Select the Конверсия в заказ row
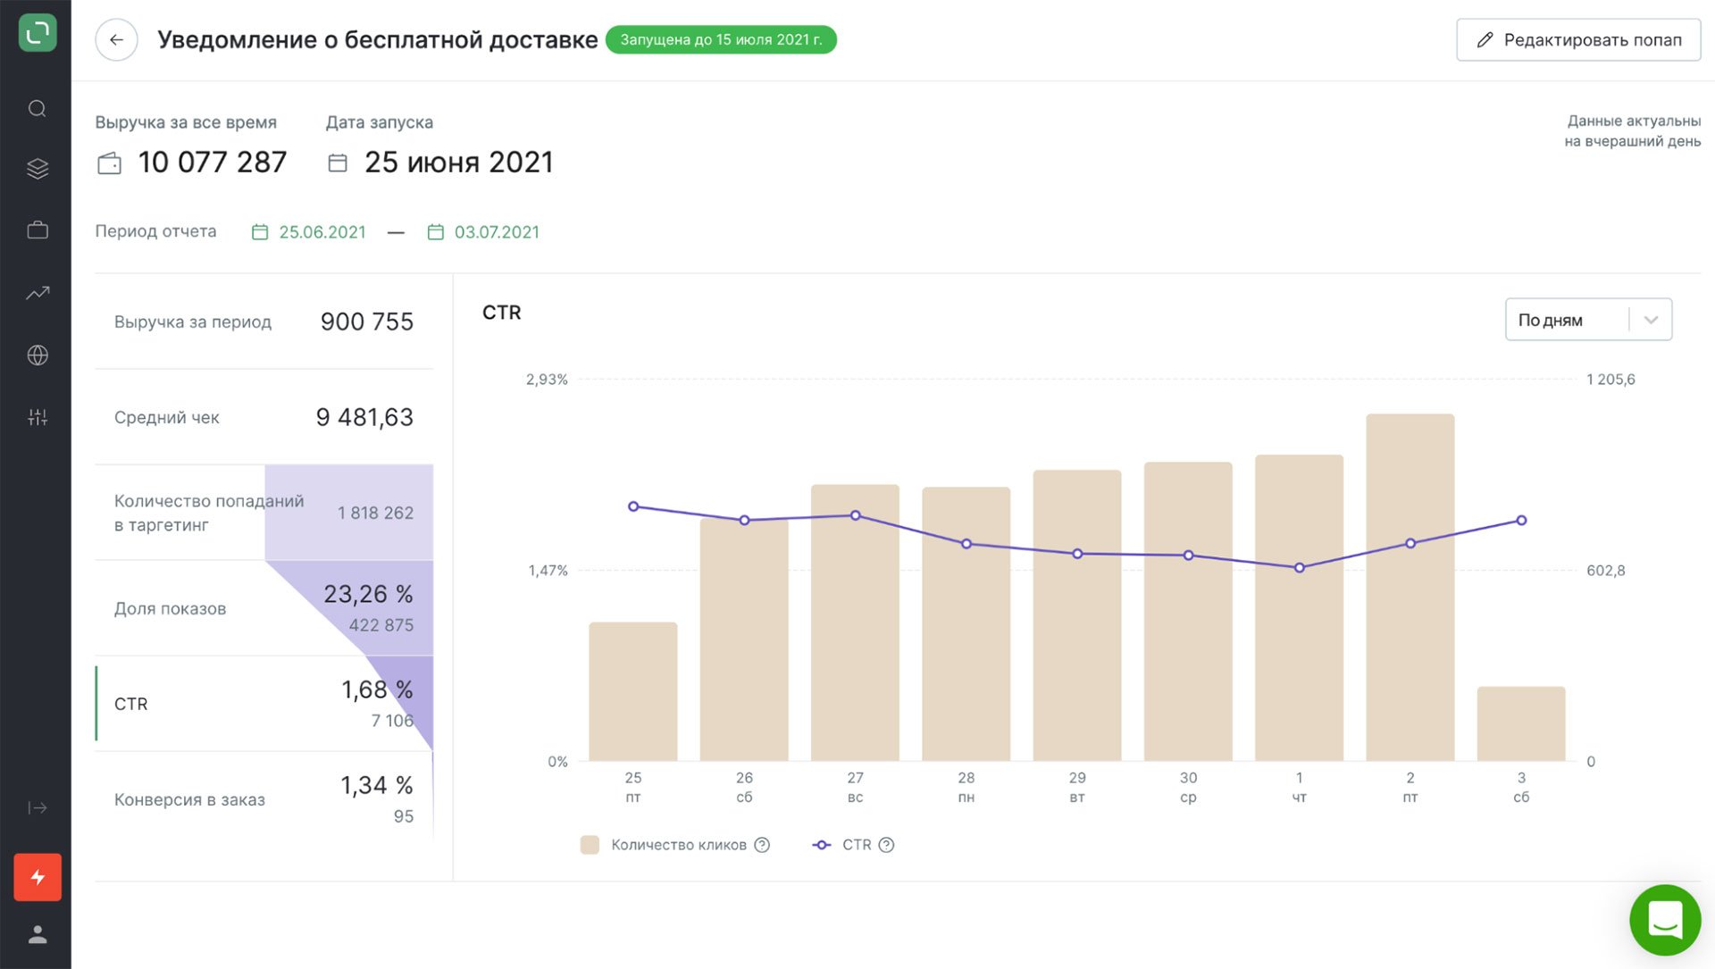The width and height of the screenshot is (1715, 969). (x=264, y=799)
